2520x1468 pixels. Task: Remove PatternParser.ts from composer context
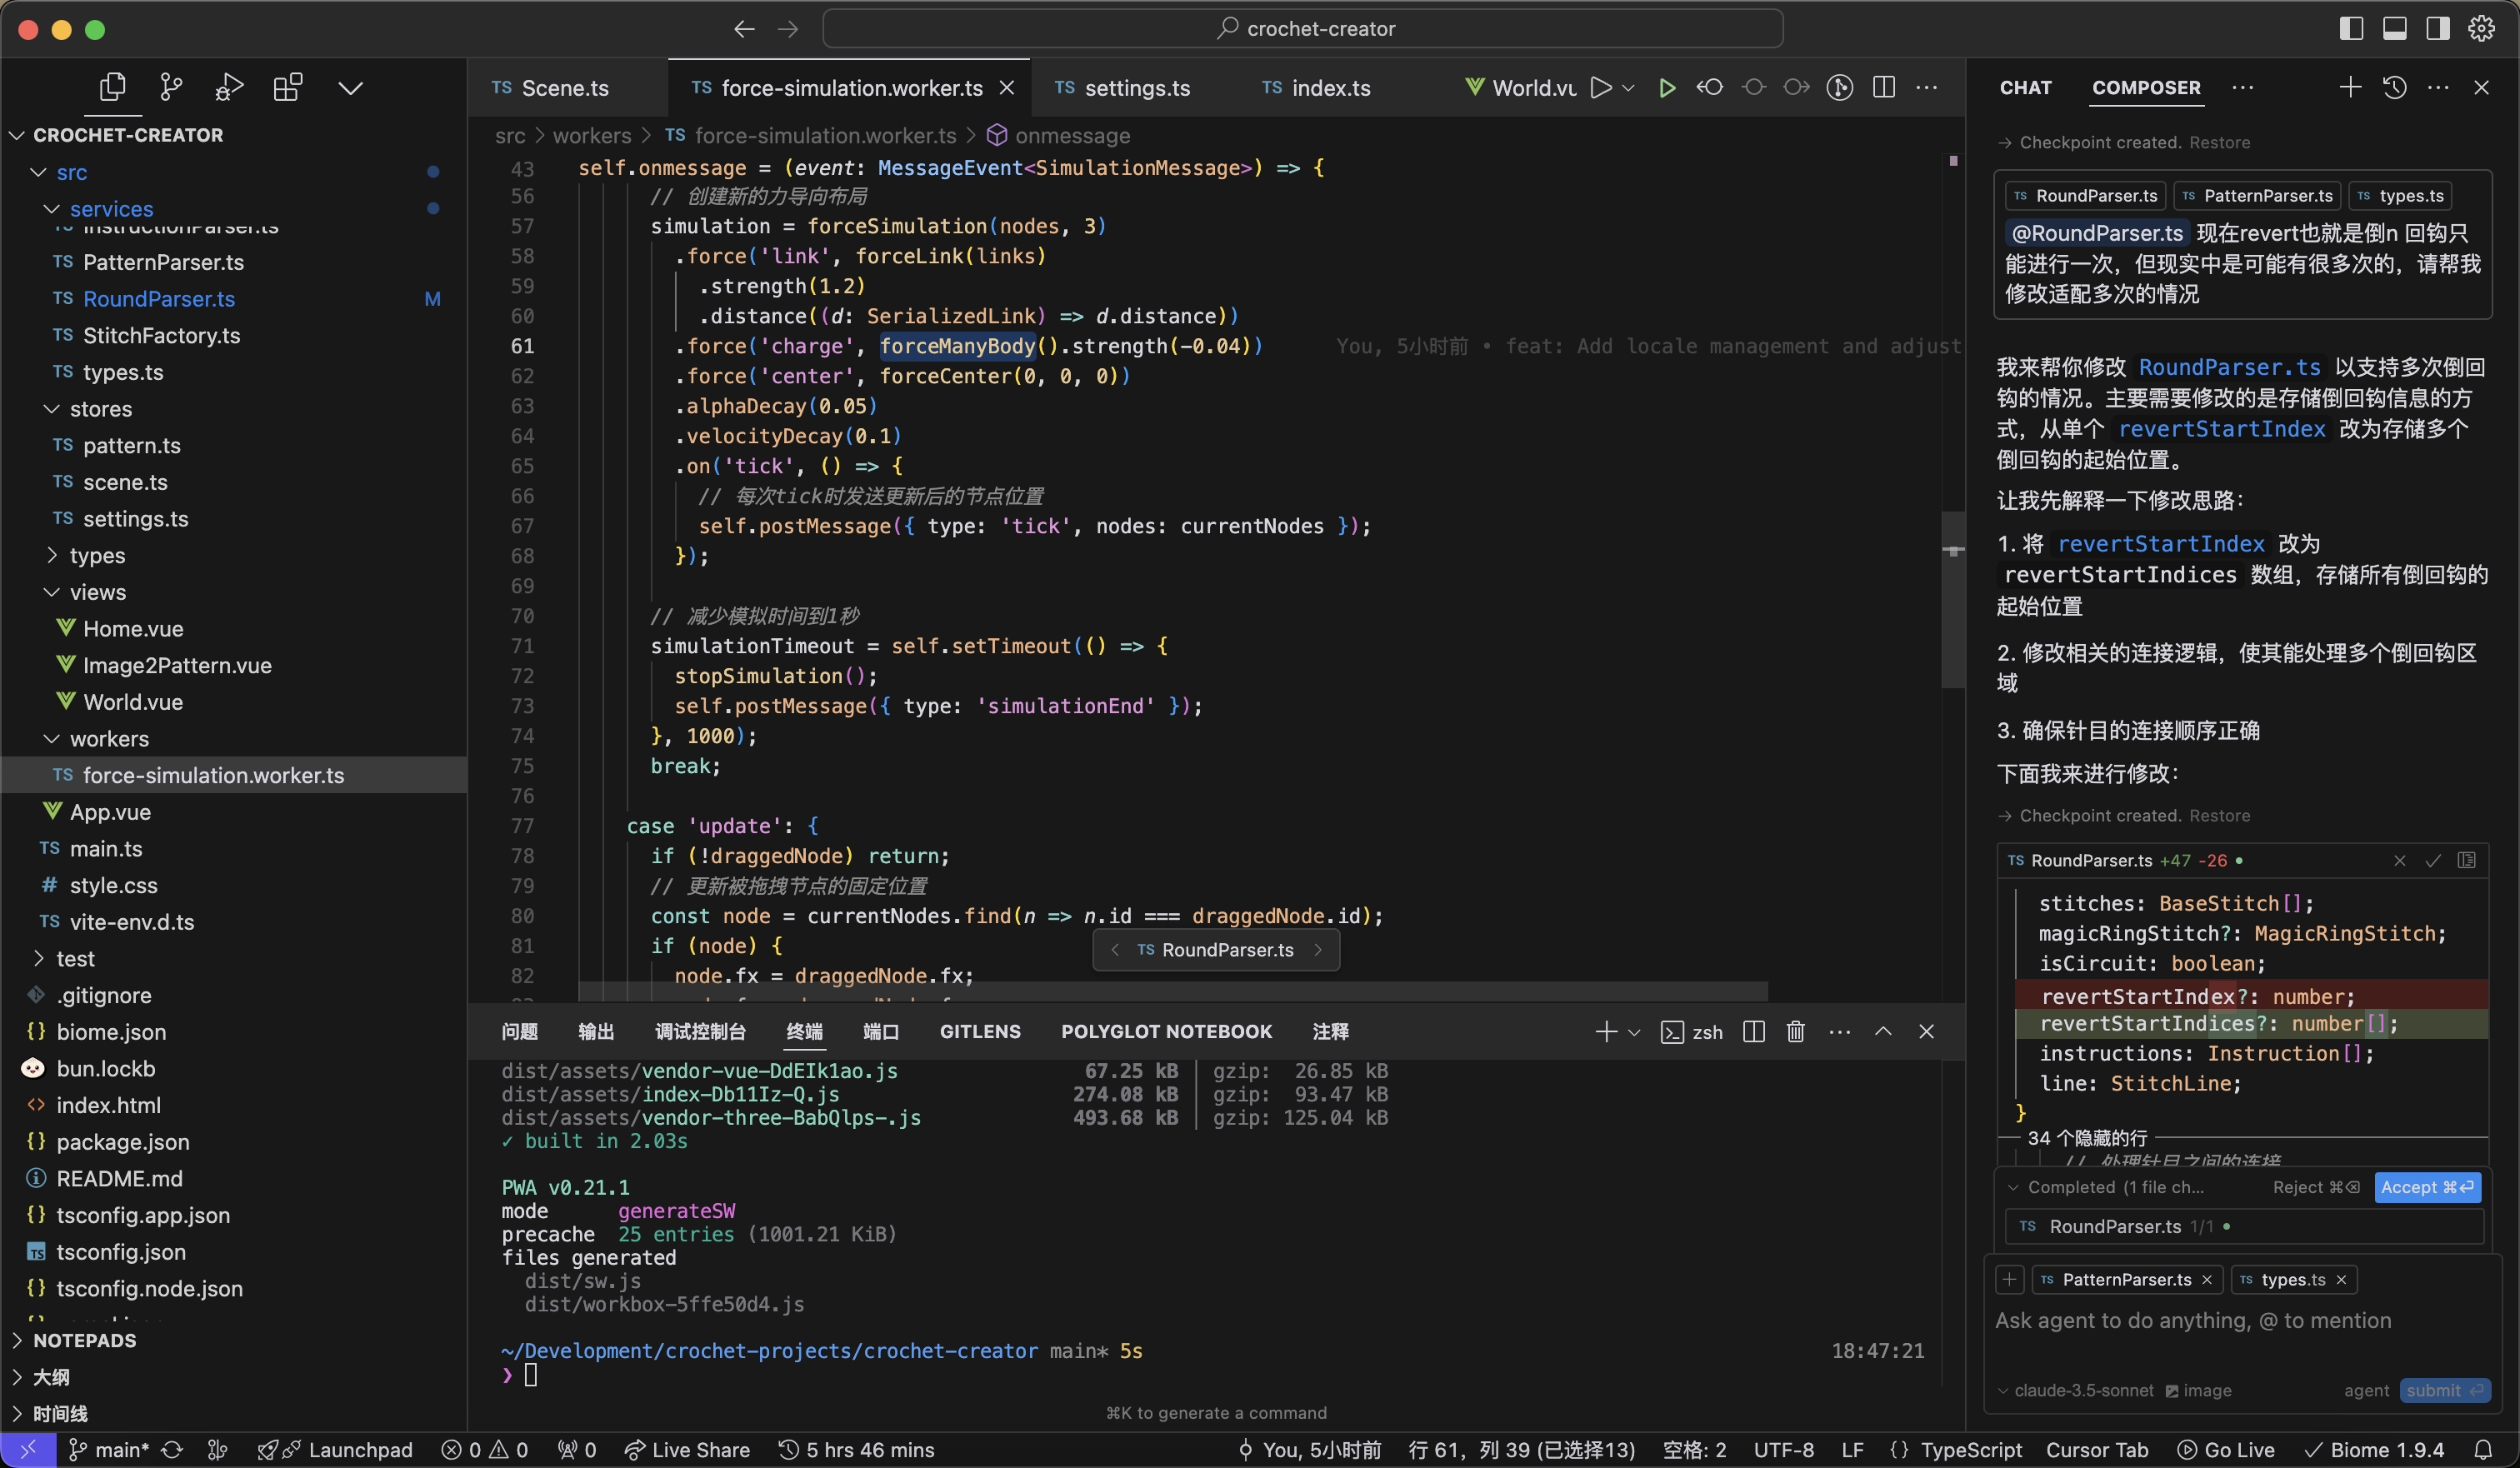2207,1279
